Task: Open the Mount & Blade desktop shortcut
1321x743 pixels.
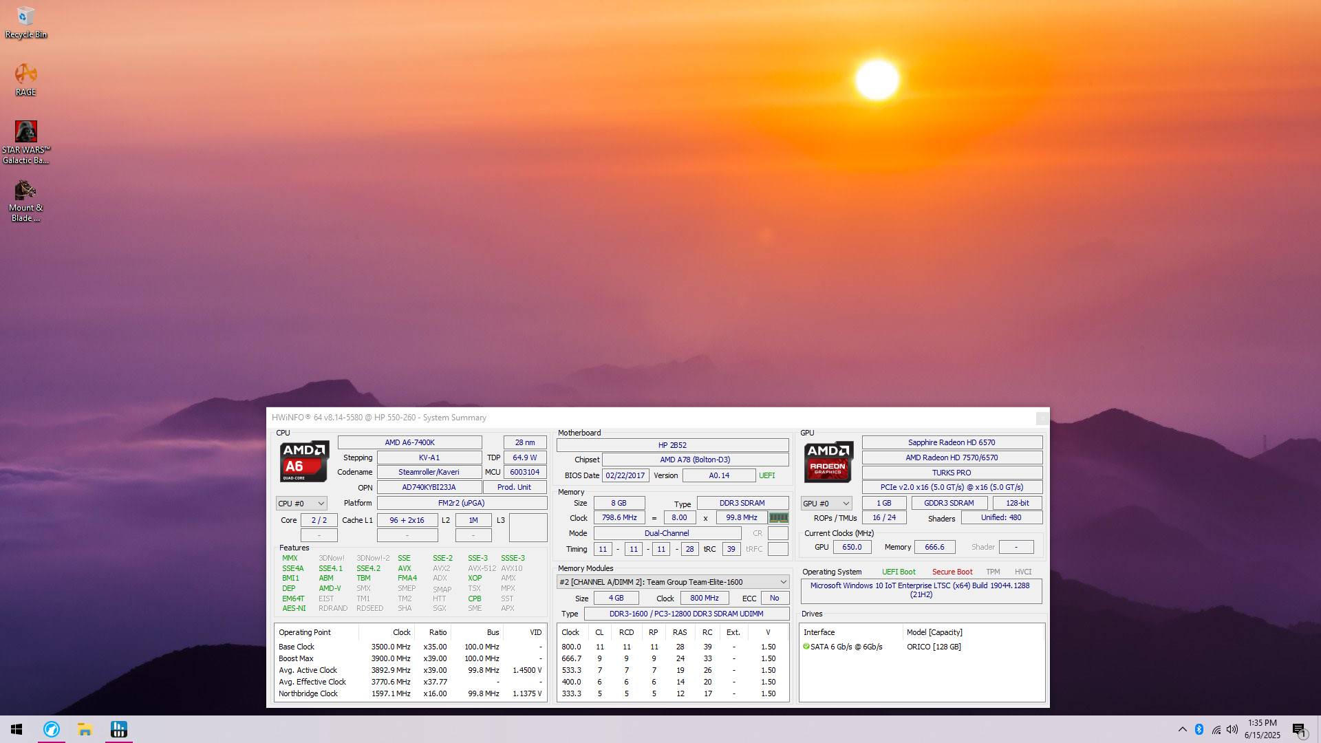Action: click(x=25, y=201)
